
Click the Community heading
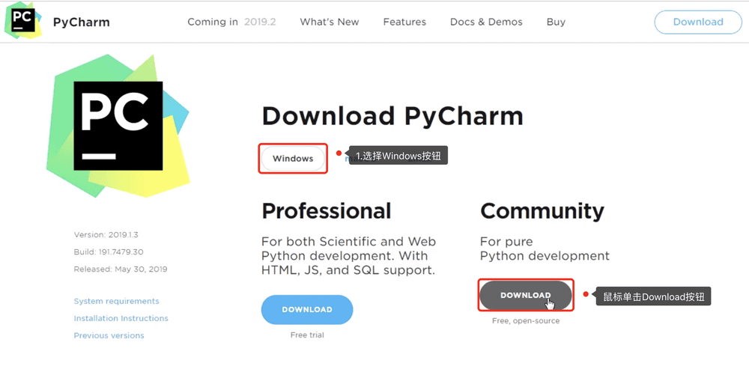542,210
